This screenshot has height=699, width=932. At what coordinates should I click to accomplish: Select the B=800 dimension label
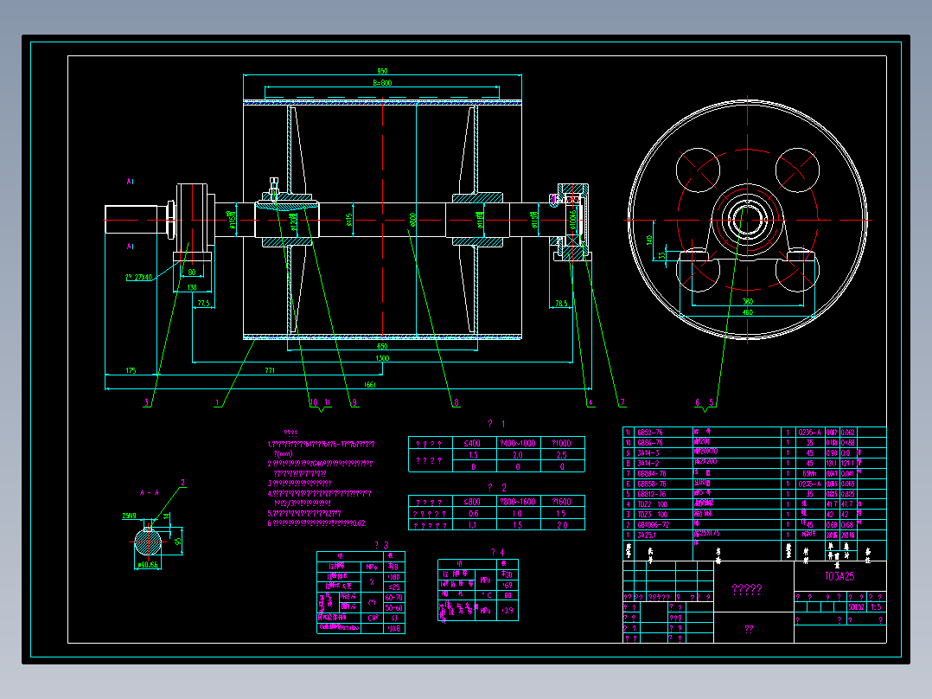click(x=382, y=83)
